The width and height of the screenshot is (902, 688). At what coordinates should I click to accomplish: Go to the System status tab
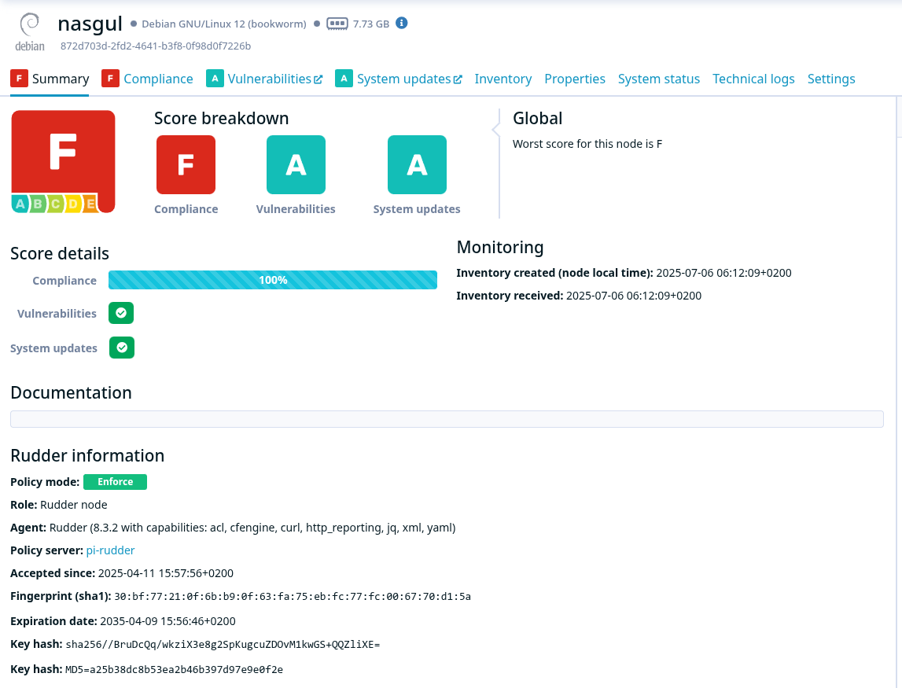click(x=659, y=79)
